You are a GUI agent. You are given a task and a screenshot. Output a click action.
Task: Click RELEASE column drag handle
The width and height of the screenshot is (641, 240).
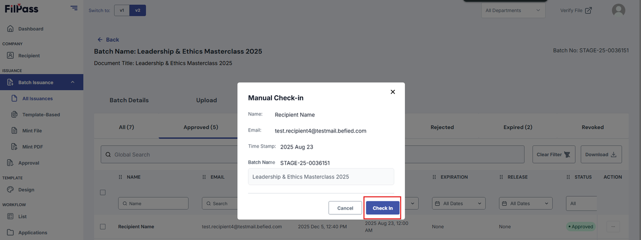pos(501,177)
